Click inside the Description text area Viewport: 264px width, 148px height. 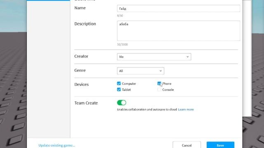[179, 31]
